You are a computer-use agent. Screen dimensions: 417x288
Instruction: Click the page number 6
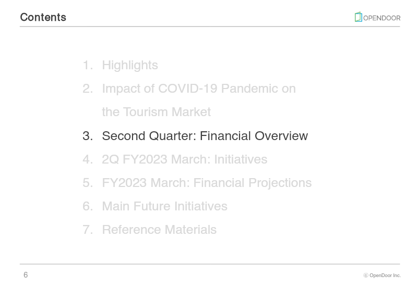(26, 275)
